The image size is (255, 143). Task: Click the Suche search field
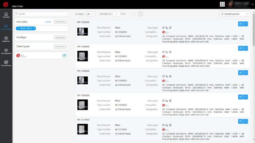(41, 14)
